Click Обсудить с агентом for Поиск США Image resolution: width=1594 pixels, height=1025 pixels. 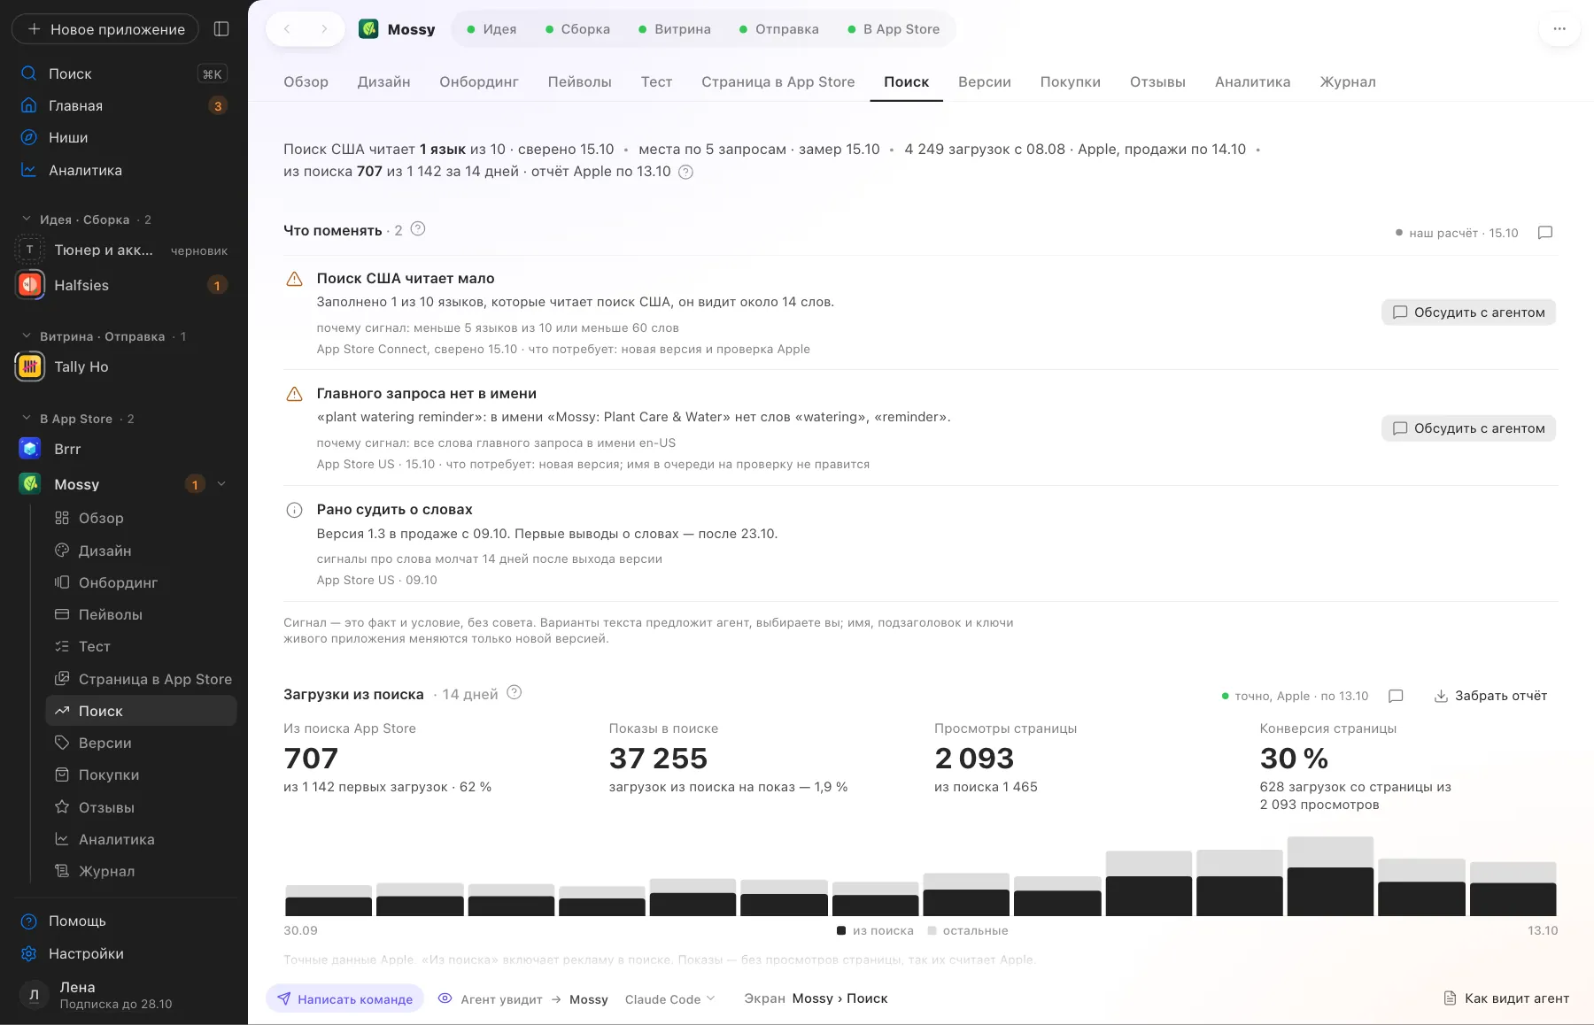[x=1468, y=312]
